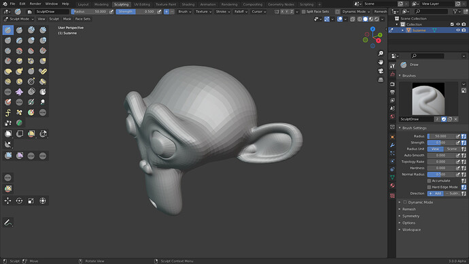Select the Annotate pencil tool
The image size is (469, 264).
[8, 222]
